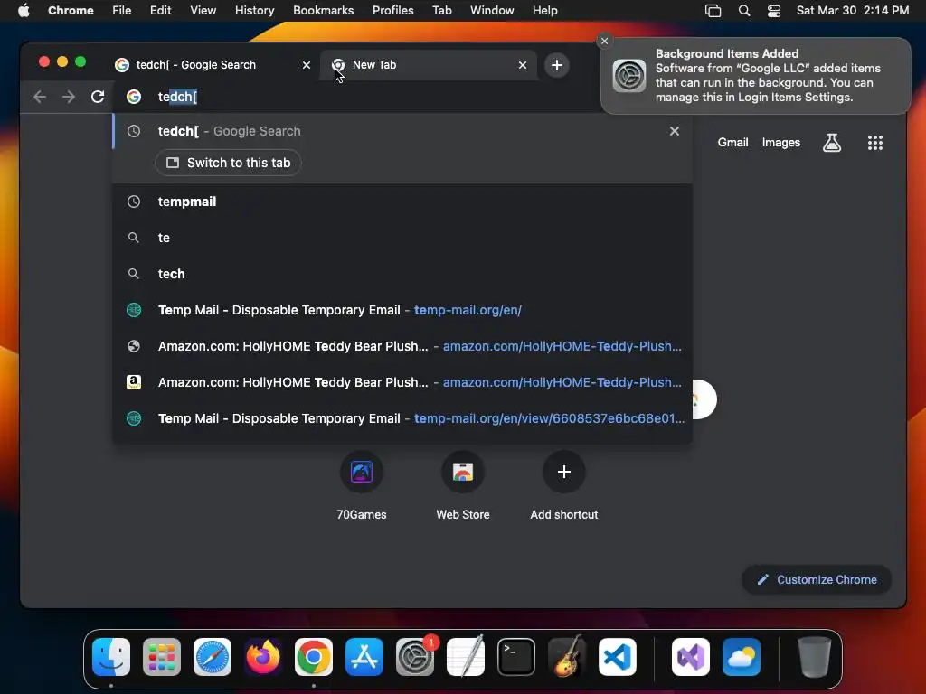Launch GarageBand from the Dock

point(567,657)
